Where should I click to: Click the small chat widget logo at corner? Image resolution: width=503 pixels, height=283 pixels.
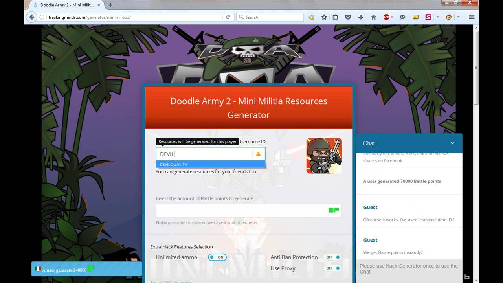pyautogui.click(x=467, y=277)
